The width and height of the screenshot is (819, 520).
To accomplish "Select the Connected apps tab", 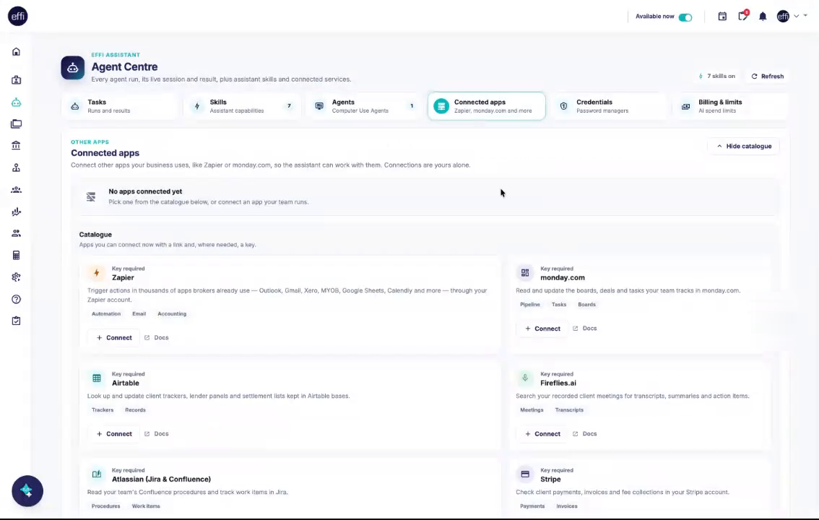I will click(486, 106).
